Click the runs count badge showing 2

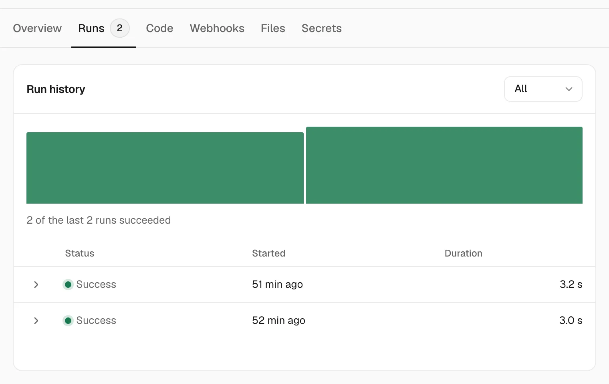[x=120, y=28]
